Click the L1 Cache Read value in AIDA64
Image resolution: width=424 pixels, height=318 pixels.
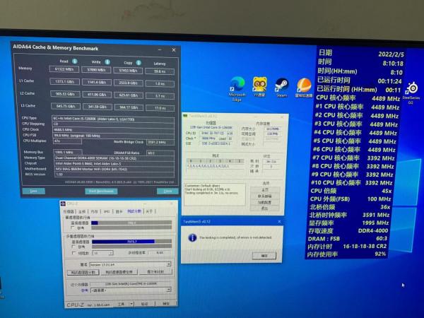tap(64, 81)
